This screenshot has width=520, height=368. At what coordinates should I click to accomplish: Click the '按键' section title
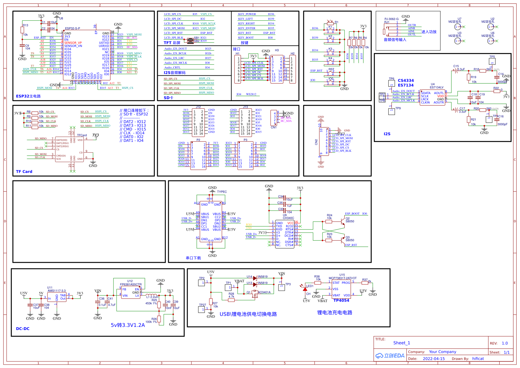click(x=245, y=43)
